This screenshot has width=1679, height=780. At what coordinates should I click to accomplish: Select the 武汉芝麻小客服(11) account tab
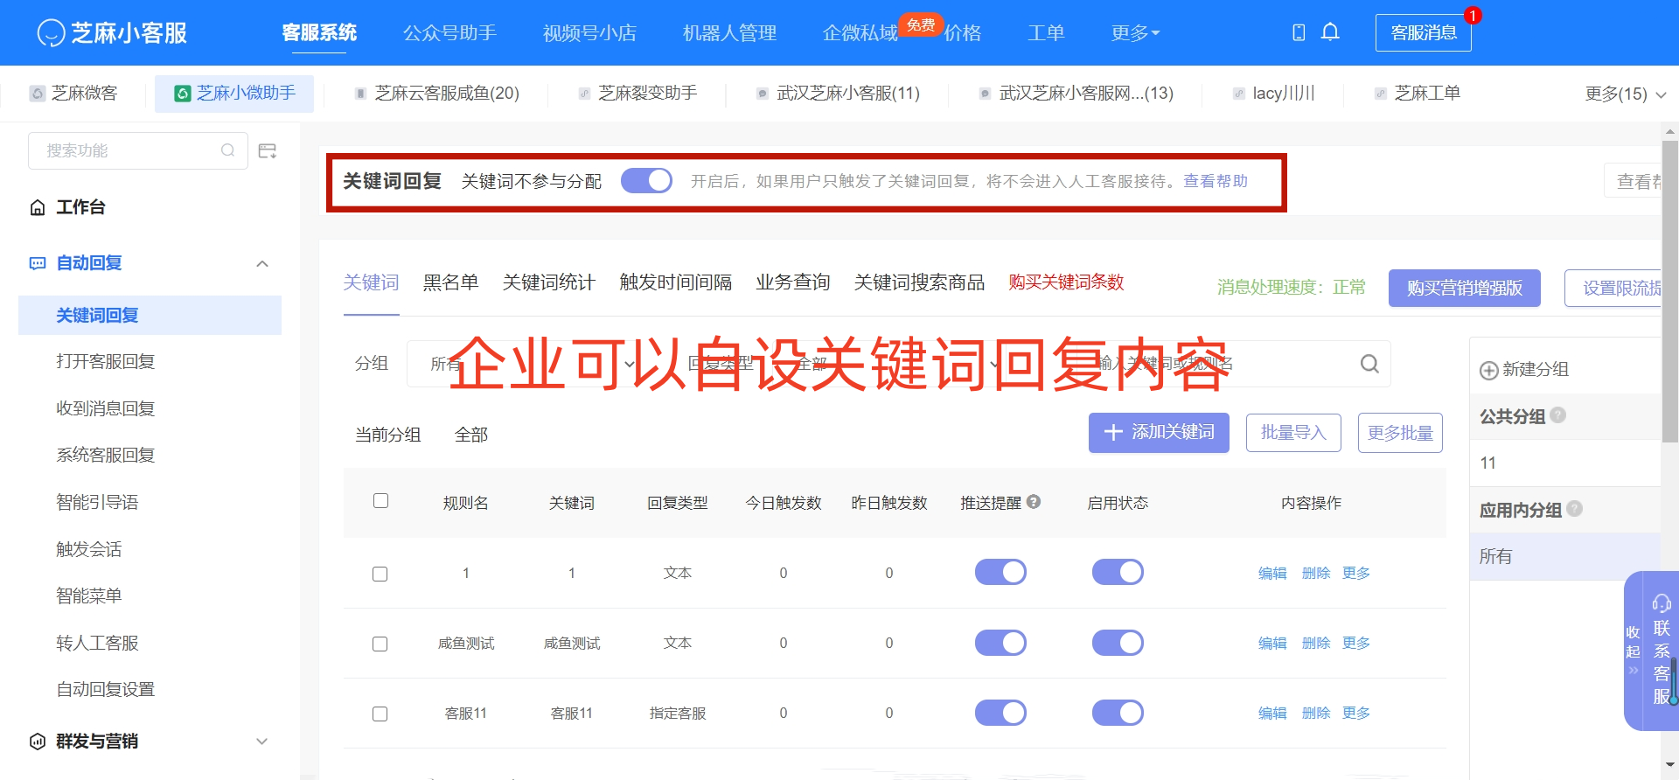(838, 94)
